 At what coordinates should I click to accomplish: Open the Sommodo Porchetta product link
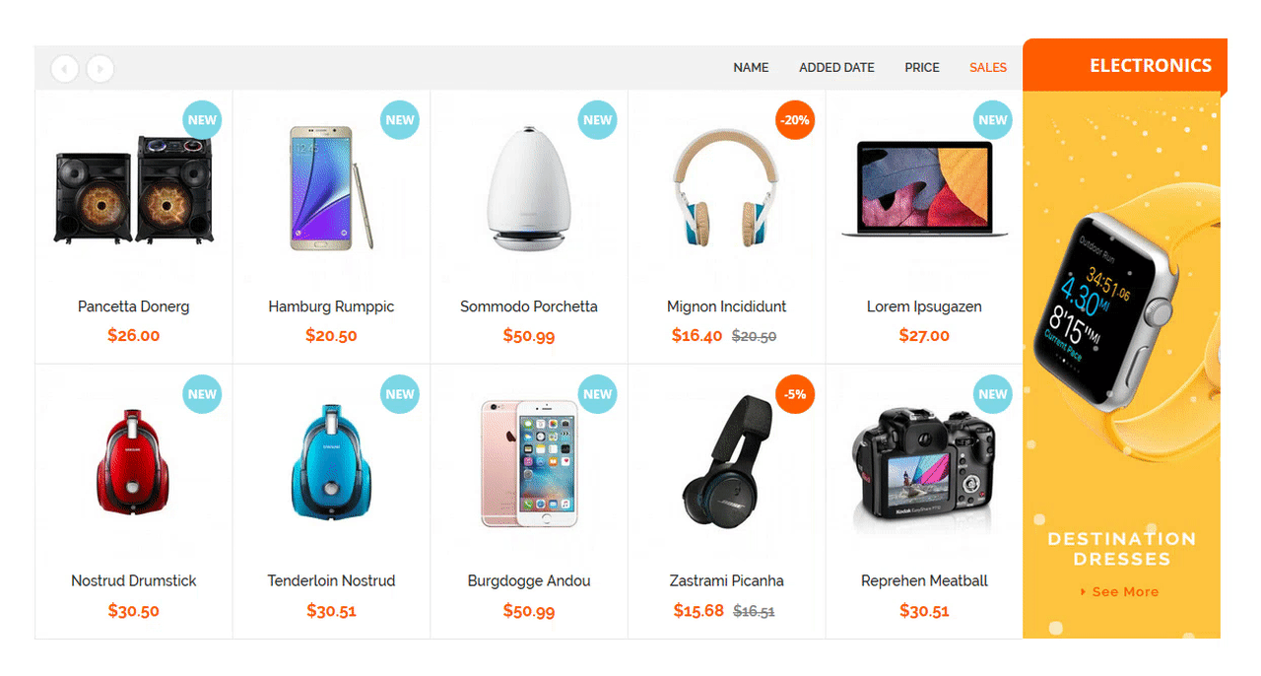click(x=529, y=306)
